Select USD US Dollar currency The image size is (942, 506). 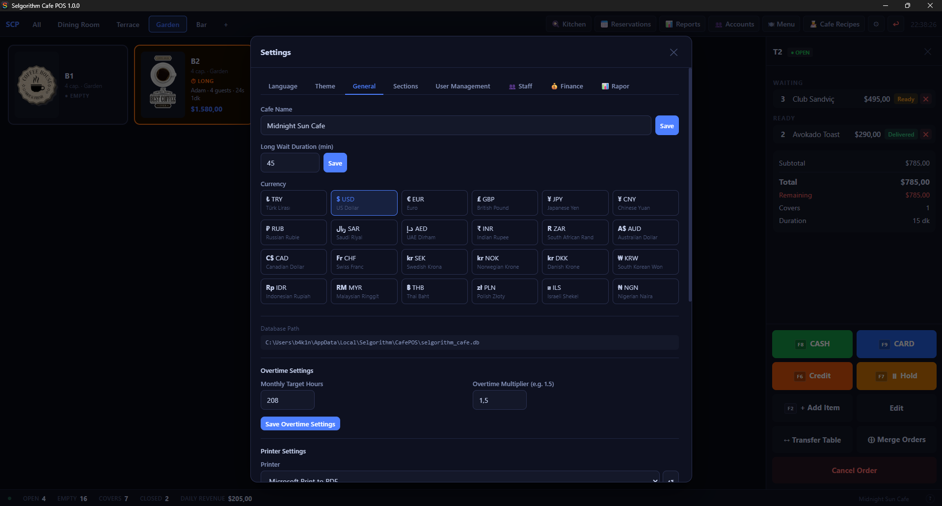(x=364, y=203)
